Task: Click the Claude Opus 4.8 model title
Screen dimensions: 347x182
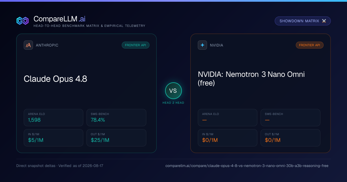Action: click(x=55, y=79)
